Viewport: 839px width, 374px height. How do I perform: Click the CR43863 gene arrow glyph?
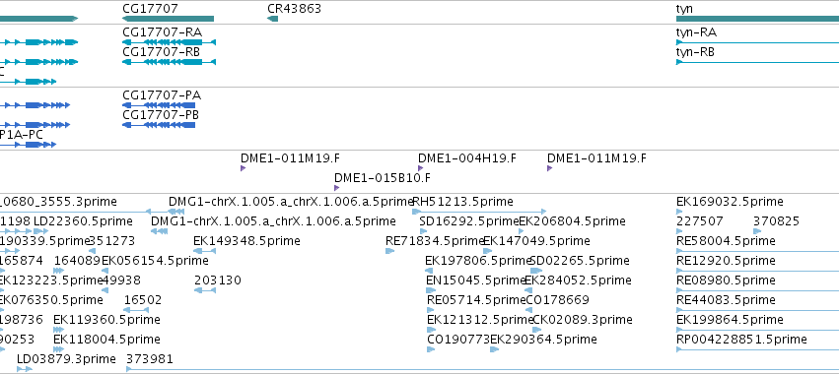[x=272, y=19]
